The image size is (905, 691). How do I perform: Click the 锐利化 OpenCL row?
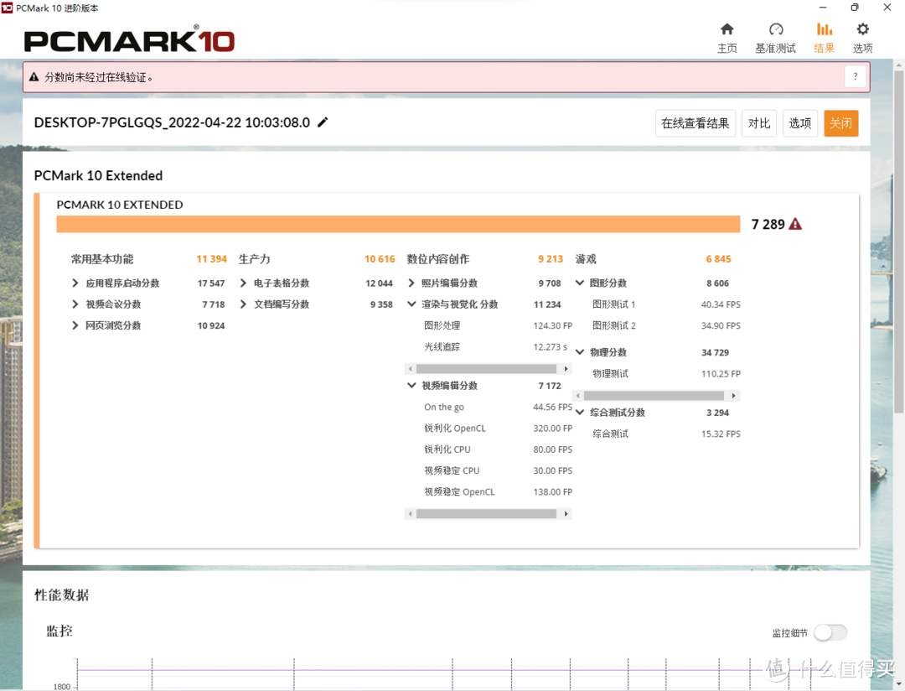pyautogui.click(x=498, y=429)
